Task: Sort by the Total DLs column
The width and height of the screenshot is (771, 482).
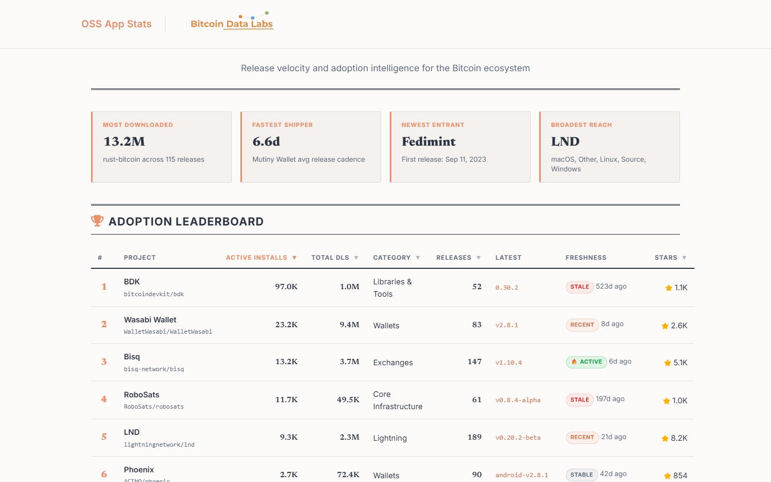Action: click(x=335, y=258)
